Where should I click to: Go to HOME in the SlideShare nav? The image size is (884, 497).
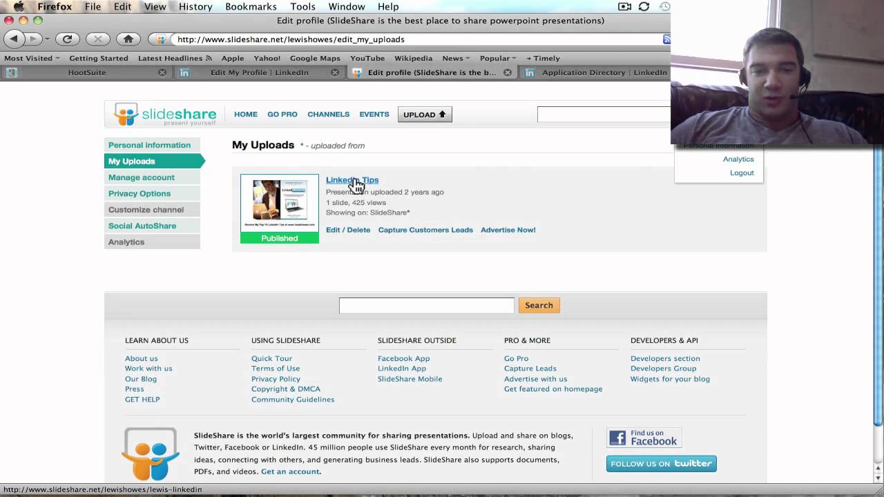(x=246, y=115)
